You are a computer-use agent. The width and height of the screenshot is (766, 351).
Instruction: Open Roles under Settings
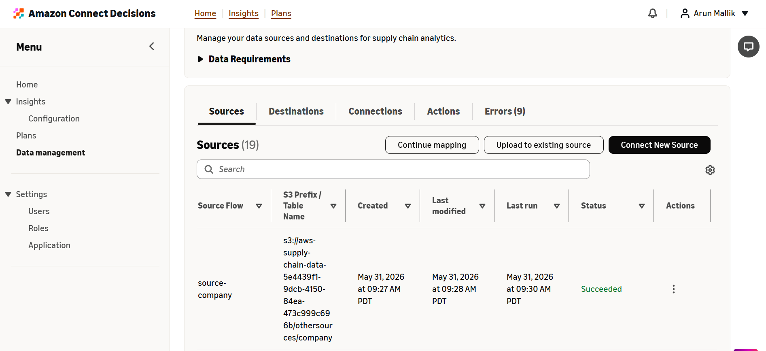point(38,228)
